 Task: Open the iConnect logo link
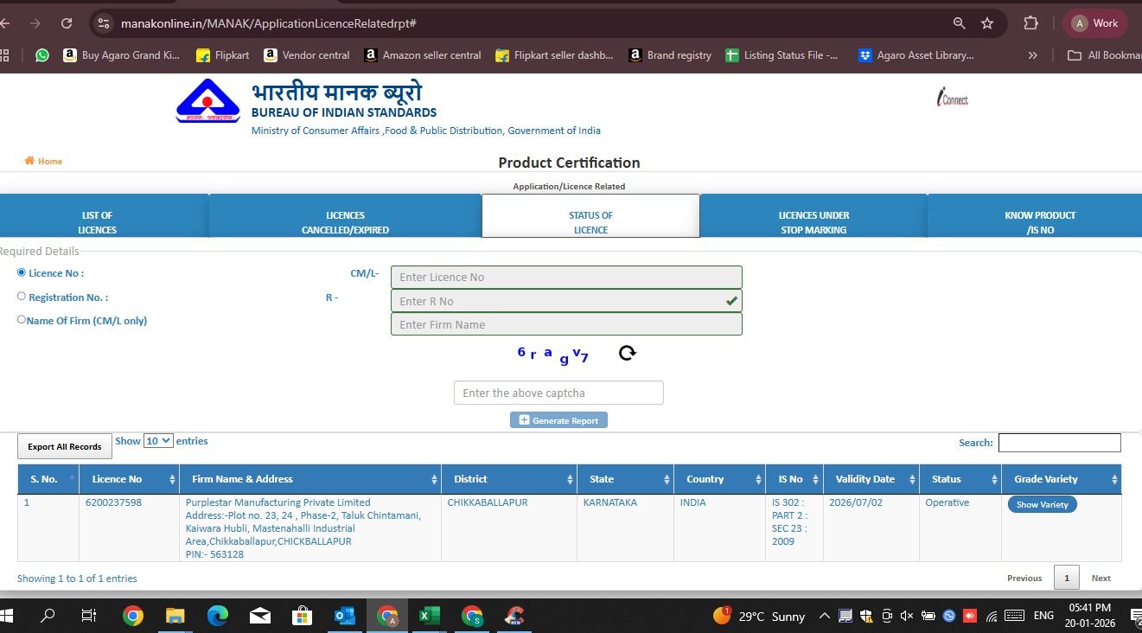[952, 99]
